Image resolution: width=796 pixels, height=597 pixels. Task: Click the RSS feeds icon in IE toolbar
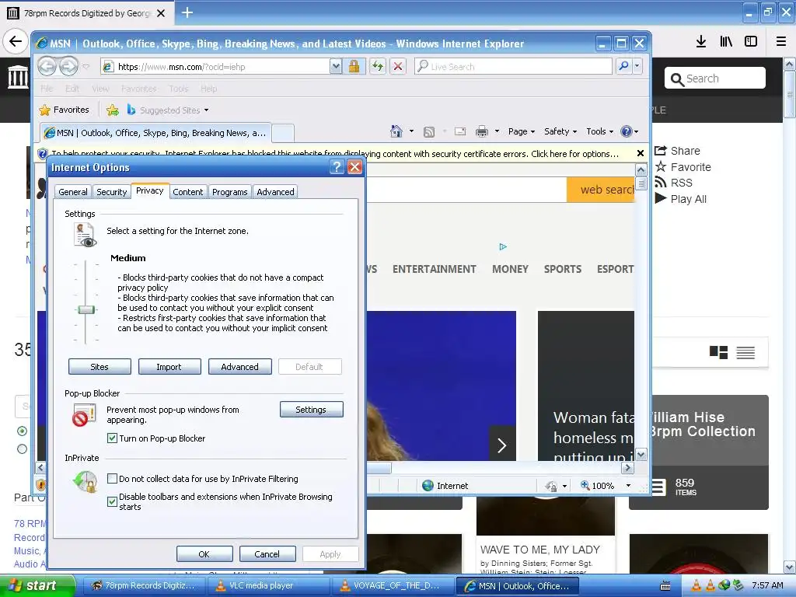click(429, 131)
